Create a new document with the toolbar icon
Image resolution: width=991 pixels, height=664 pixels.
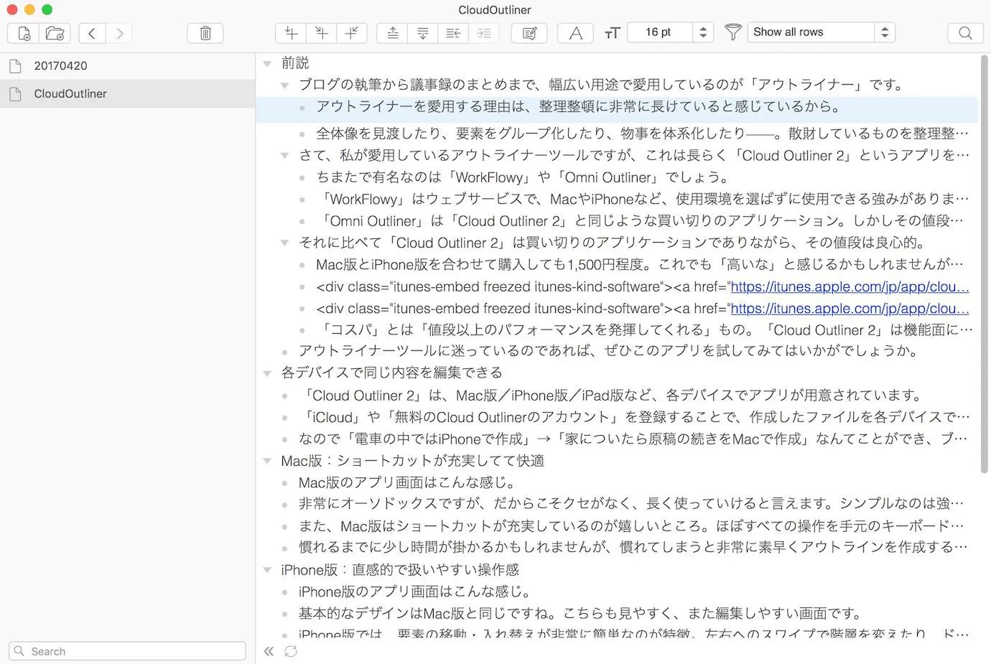point(24,33)
